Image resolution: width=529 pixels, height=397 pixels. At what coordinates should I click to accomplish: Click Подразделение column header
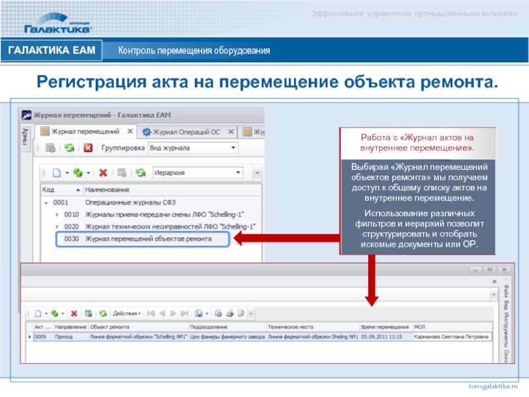pyautogui.click(x=227, y=327)
